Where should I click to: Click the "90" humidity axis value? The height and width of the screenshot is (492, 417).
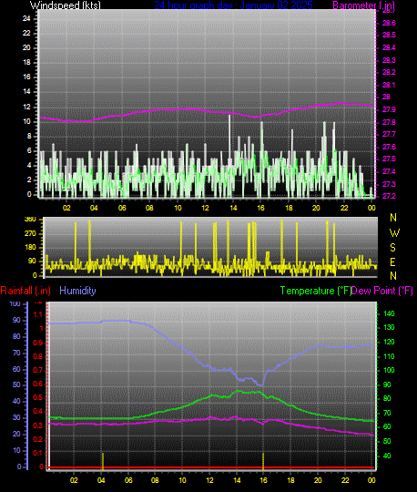point(16,320)
